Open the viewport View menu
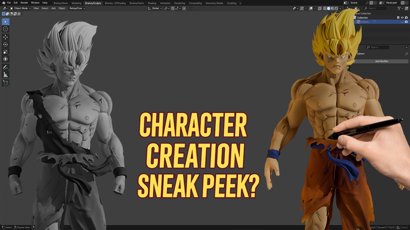Viewport: 410px width, 230px height. tap(36, 8)
